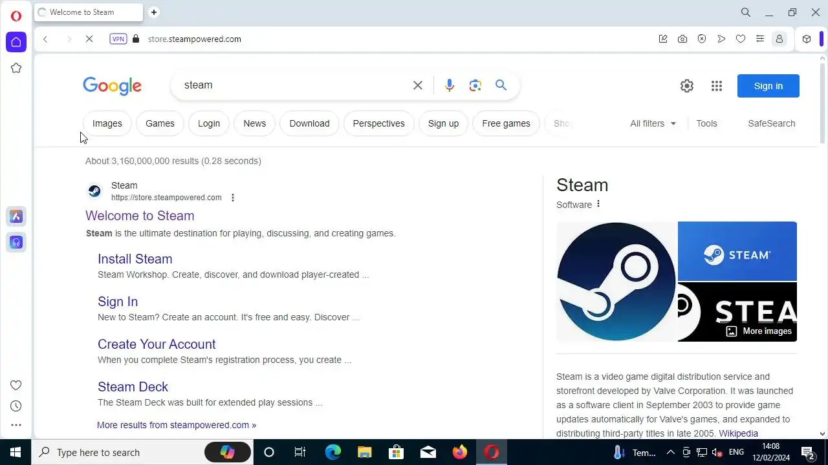The image size is (828, 465).
Task: Open the Opera Start Page home icon
Action: point(16,42)
